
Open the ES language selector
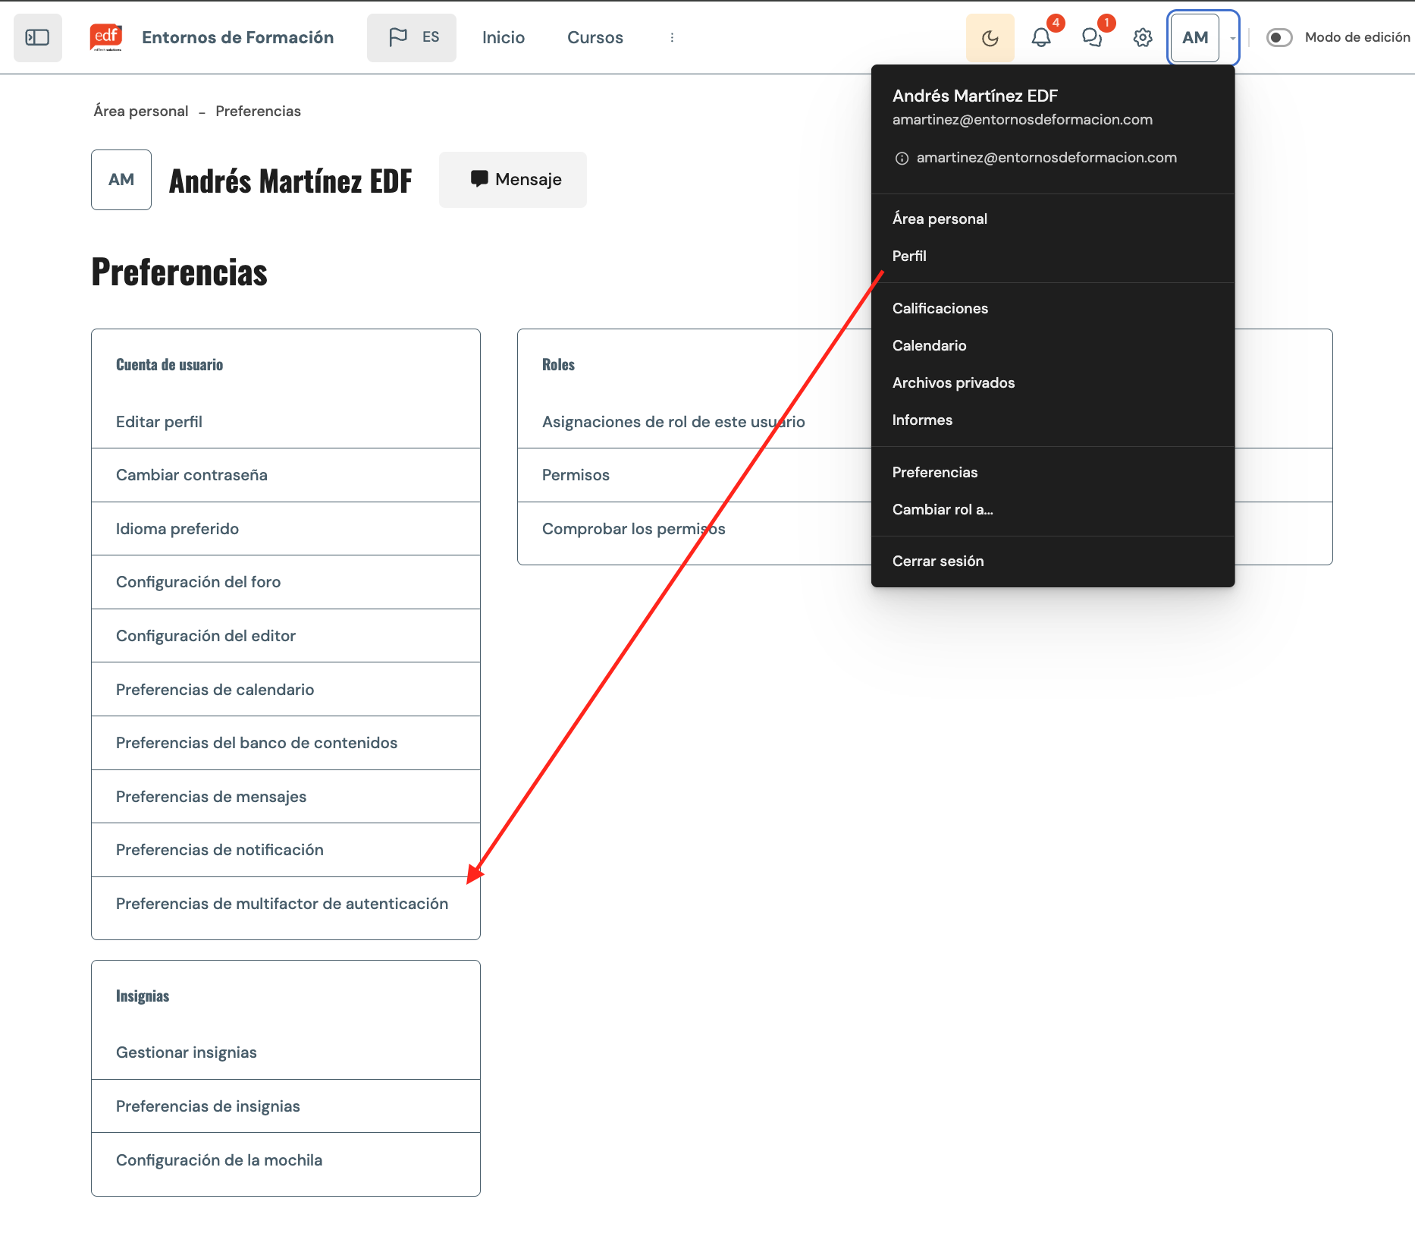pos(412,37)
